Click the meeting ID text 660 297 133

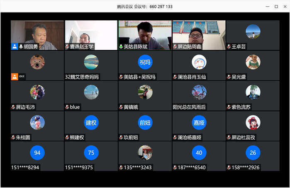tap(161, 7)
